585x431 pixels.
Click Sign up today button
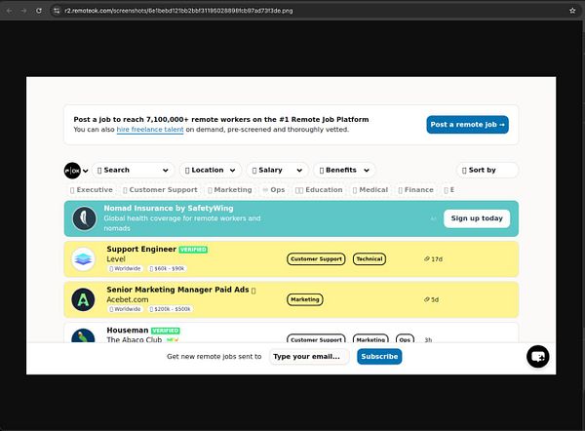click(477, 218)
